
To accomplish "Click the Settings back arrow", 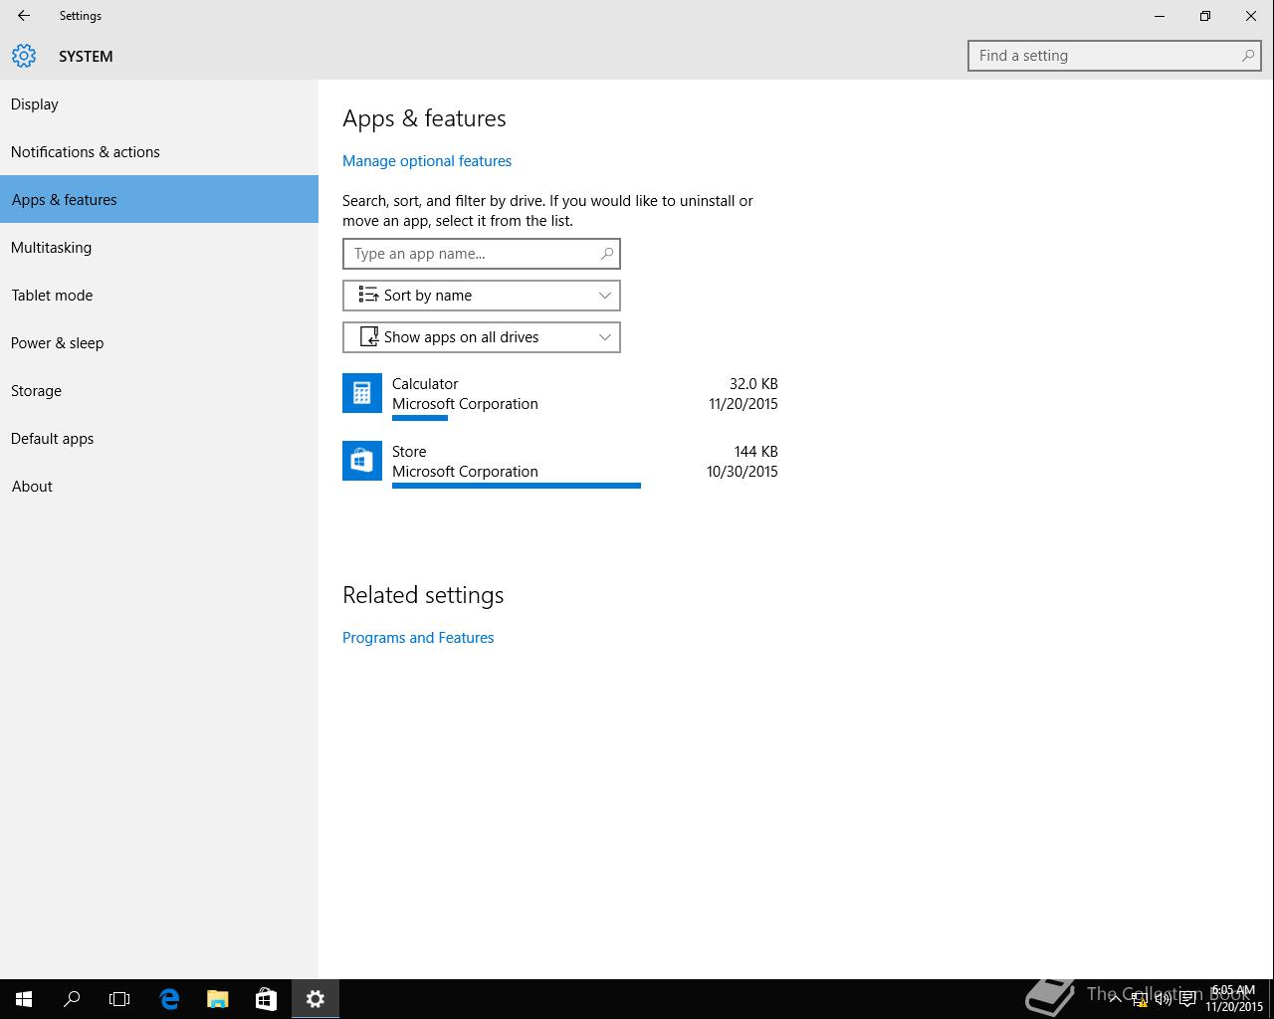I will [x=24, y=16].
